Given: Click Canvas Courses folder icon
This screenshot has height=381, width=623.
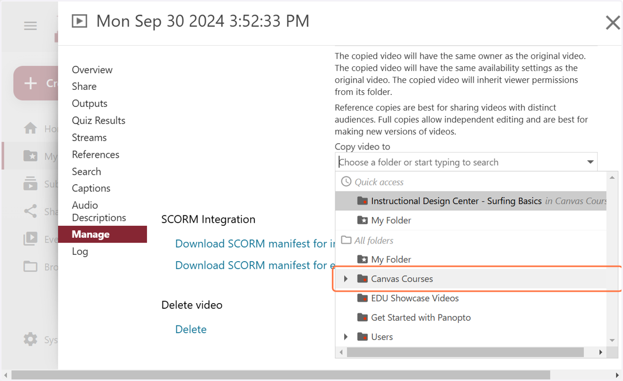Looking at the screenshot, I should (362, 279).
